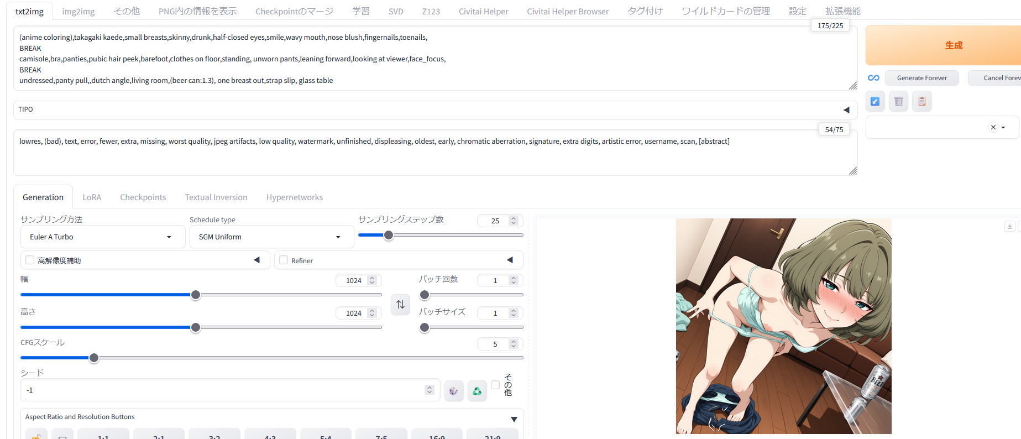Click the green recycle reuse seed icon
Viewport: 1021px width, 439px height.
(477, 391)
